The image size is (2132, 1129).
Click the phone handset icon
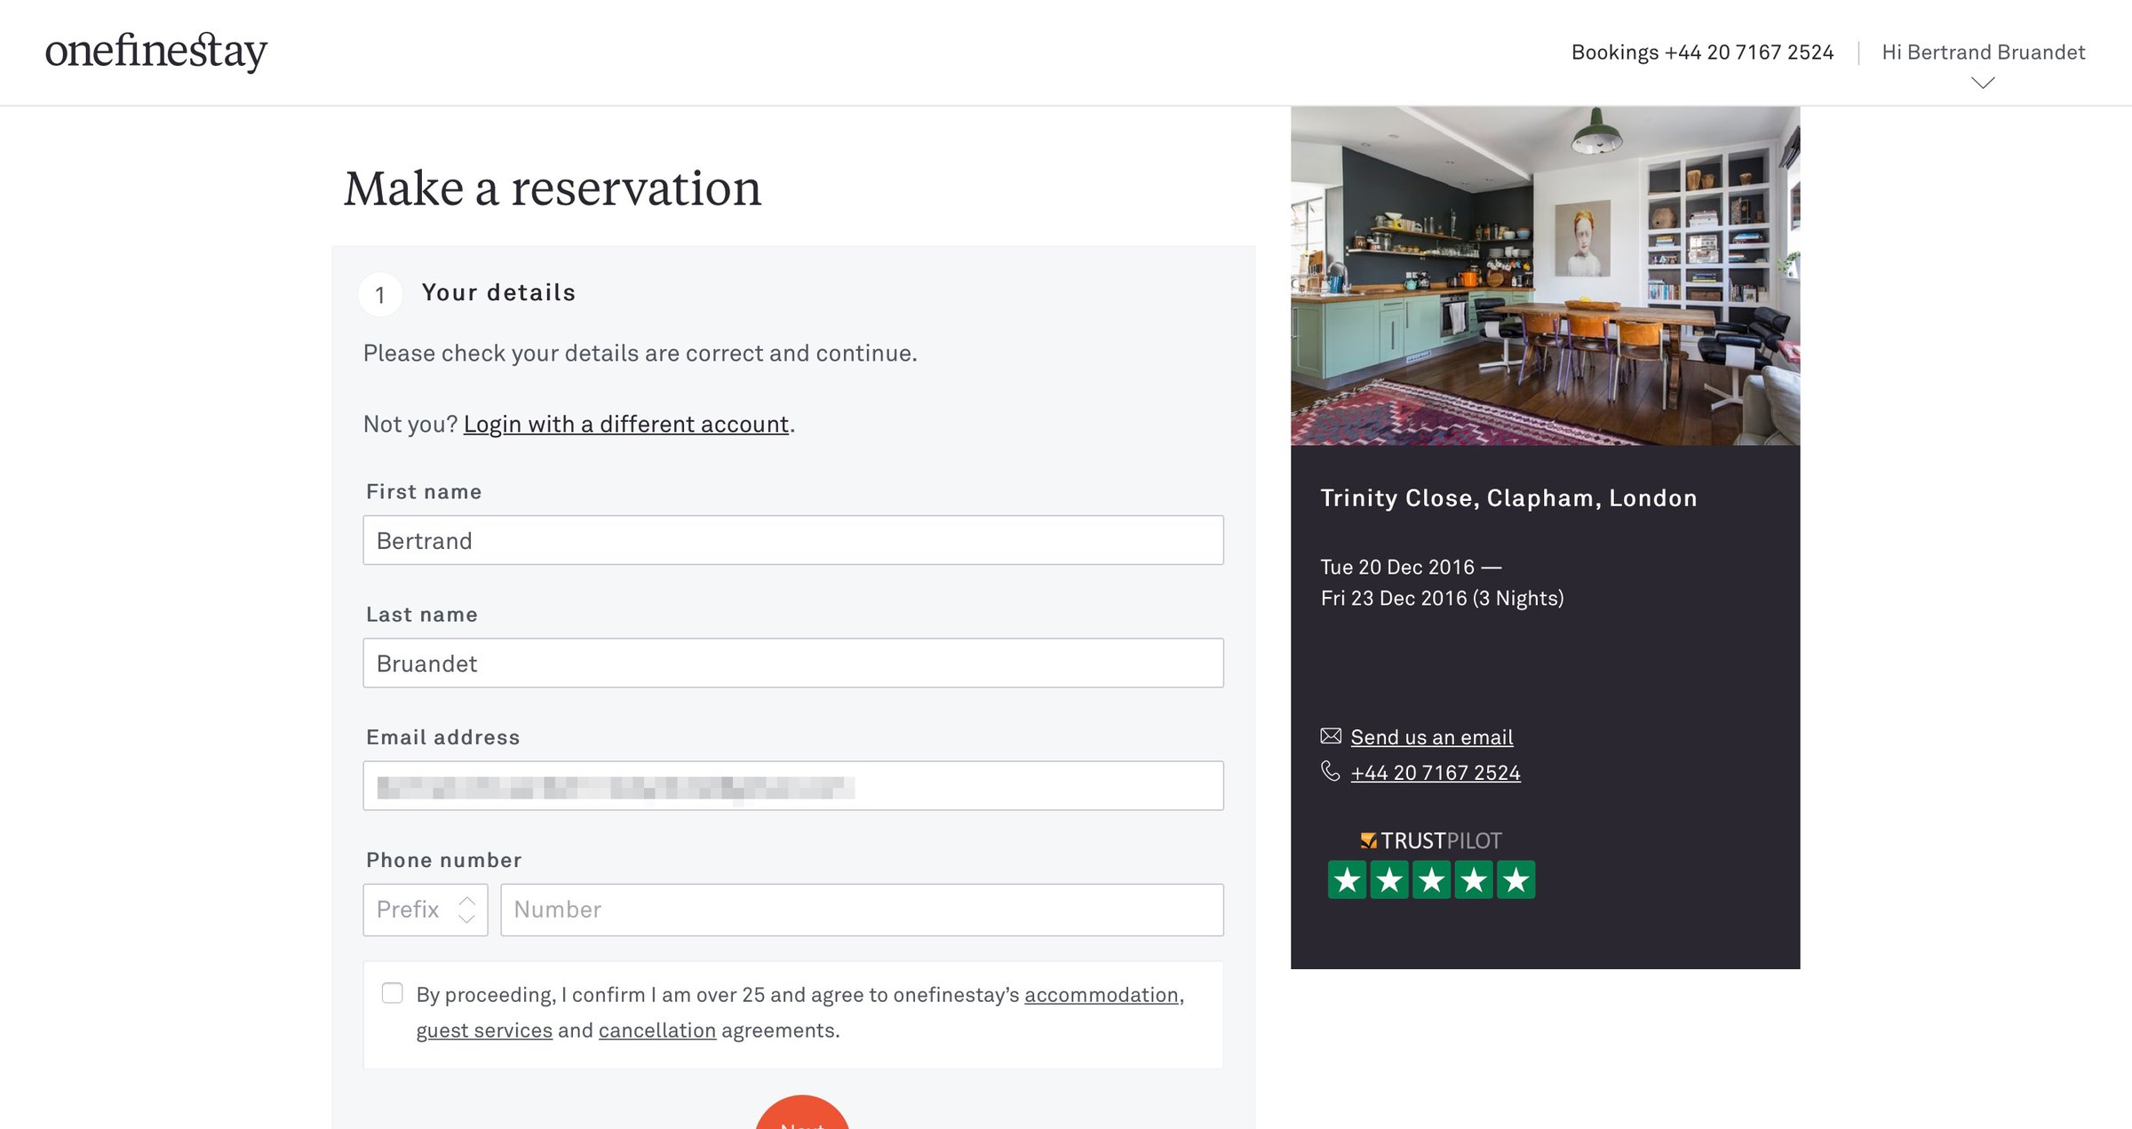tap(1330, 771)
